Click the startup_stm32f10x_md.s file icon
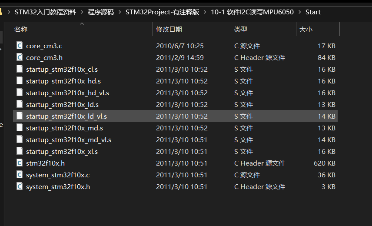 (20, 128)
